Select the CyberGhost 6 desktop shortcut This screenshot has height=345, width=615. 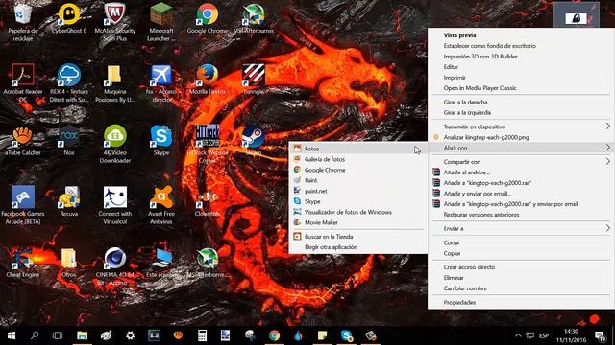click(69, 18)
